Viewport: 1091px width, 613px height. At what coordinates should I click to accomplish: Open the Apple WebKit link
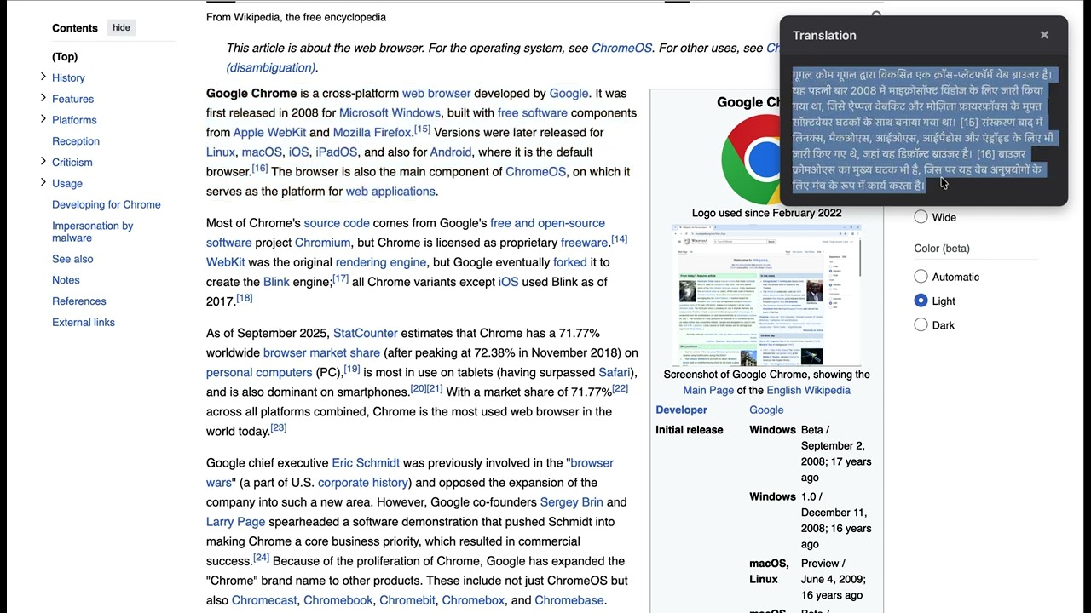[x=269, y=133]
